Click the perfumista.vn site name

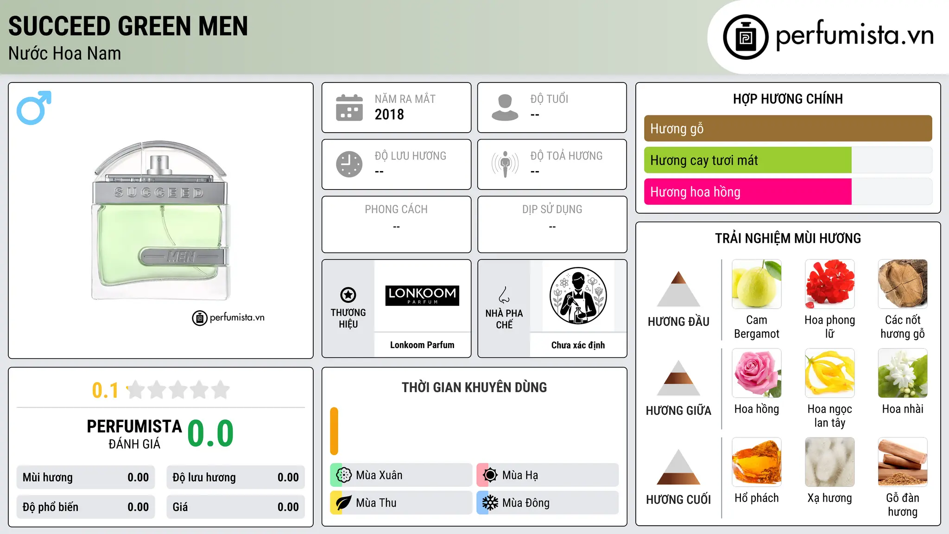(855, 35)
